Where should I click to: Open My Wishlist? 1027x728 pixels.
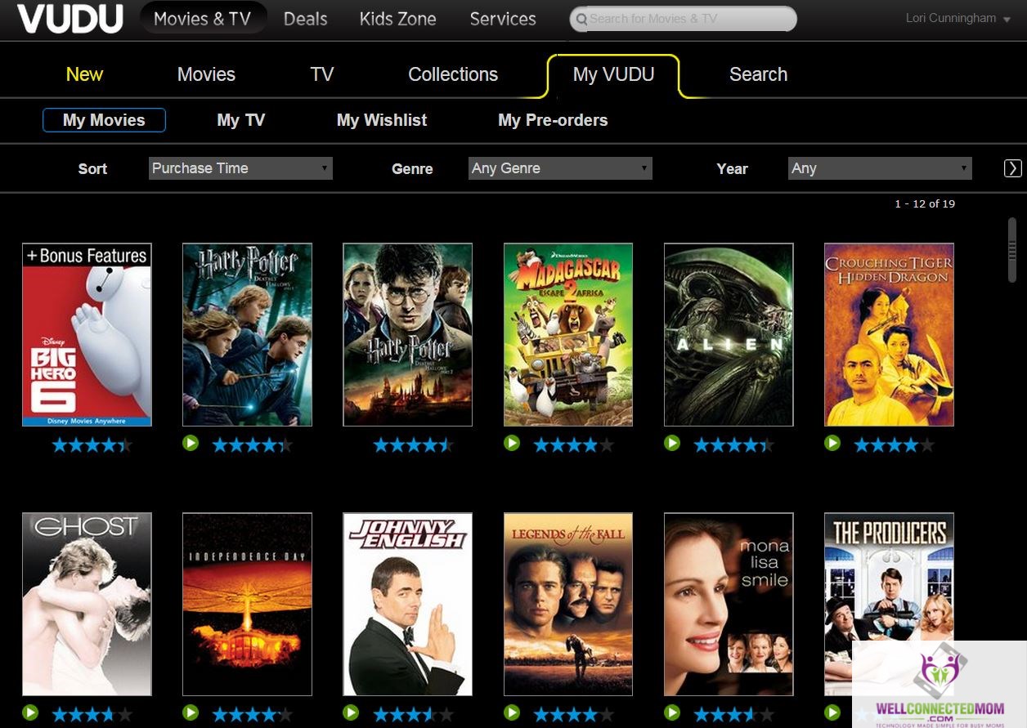point(382,120)
